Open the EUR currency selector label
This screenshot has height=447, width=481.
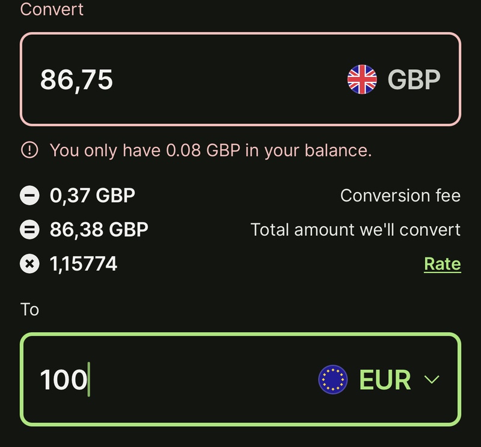click(x=385, y=380)
